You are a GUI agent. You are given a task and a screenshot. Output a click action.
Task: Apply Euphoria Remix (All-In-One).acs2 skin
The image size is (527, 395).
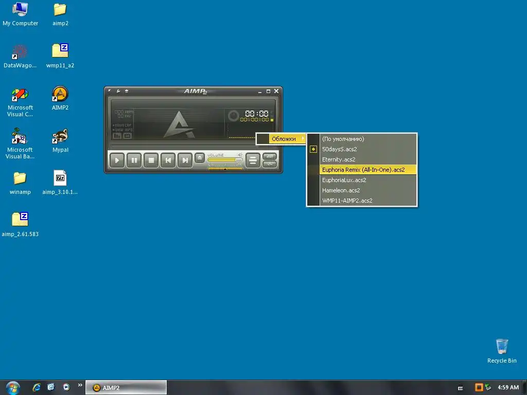pos(362,170)
